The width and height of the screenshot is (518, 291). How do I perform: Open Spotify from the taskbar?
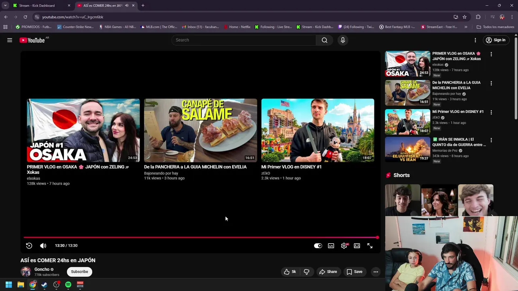[68, 285]
